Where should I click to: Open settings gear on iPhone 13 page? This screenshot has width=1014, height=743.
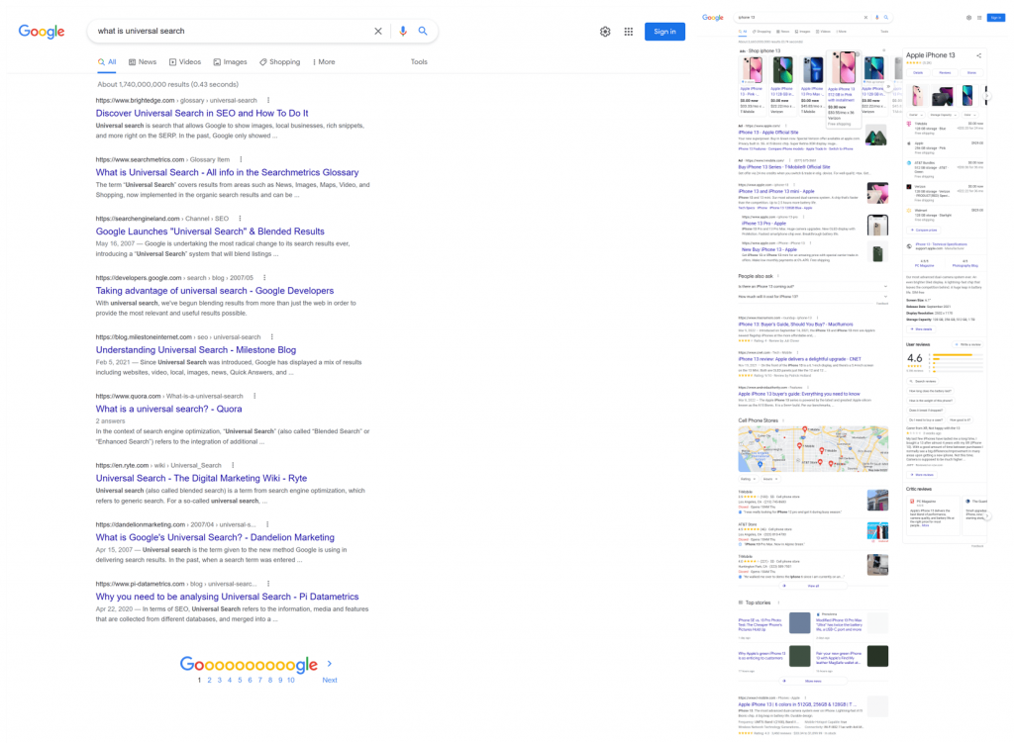coord(968,18)
